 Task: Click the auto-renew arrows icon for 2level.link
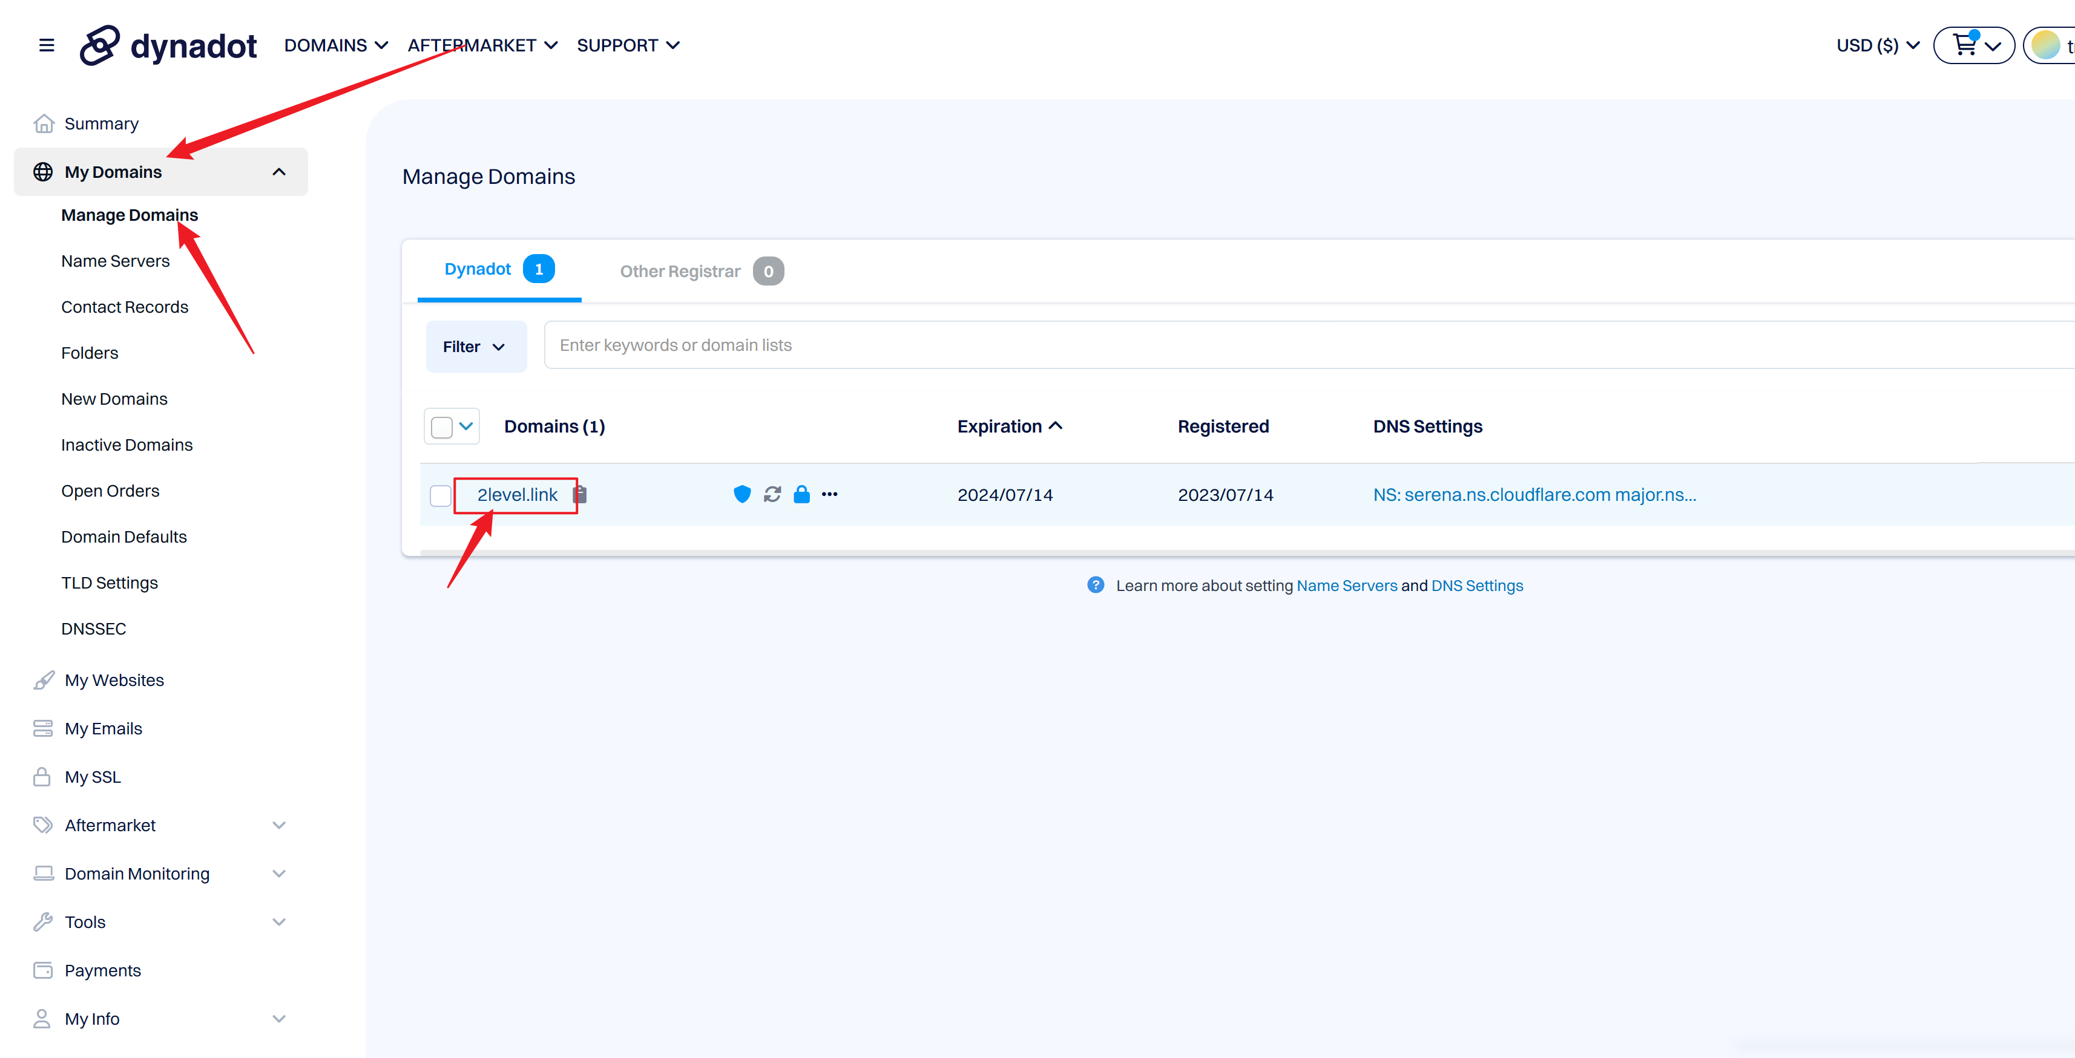coord(772,494)
